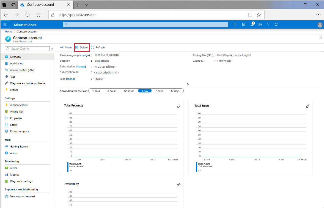Pin the Total Requests chart to dashboard
The width and height of the screenshot is (324, 208).
click(x=179, y=106)
